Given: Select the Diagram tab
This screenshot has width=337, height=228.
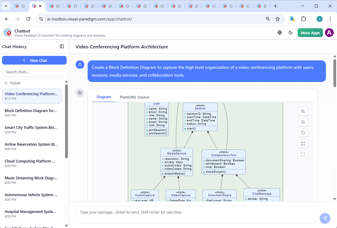Looking at the screenshot, I should [x=104, y=97].
